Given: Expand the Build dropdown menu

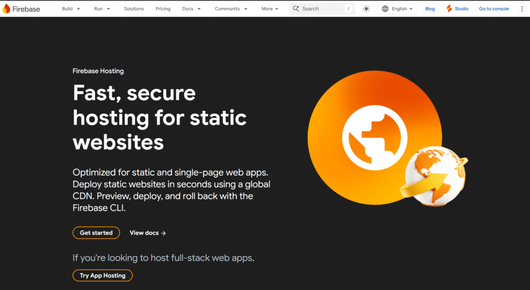Looking at the screenshot, I should (x=71, y=9).
